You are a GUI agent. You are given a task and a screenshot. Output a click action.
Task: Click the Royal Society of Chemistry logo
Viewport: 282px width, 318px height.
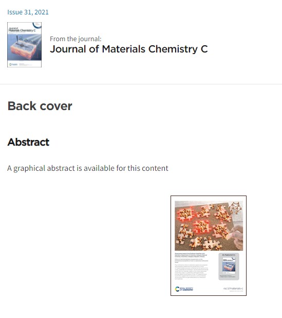pyautogui.click(x=184, y=289)
